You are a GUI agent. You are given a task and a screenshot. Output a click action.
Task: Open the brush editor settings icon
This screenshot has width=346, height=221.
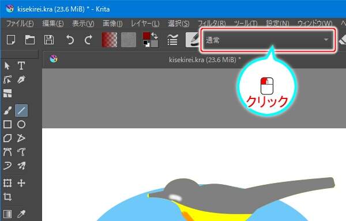[x=172, y=40]
